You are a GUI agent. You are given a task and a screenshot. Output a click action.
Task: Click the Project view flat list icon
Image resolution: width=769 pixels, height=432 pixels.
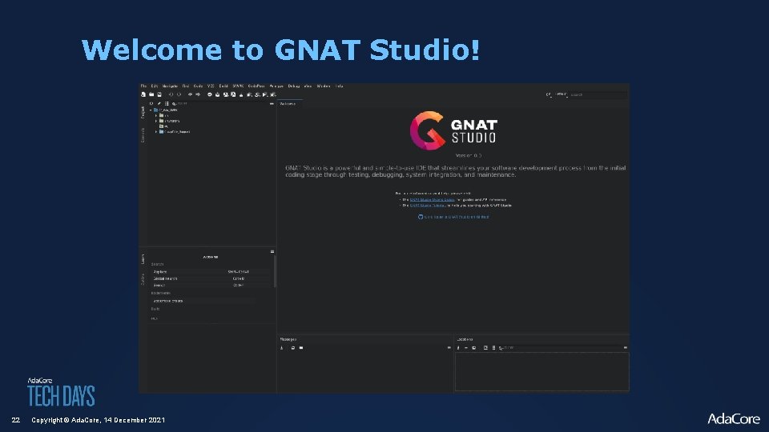click(x=167, y=104)
